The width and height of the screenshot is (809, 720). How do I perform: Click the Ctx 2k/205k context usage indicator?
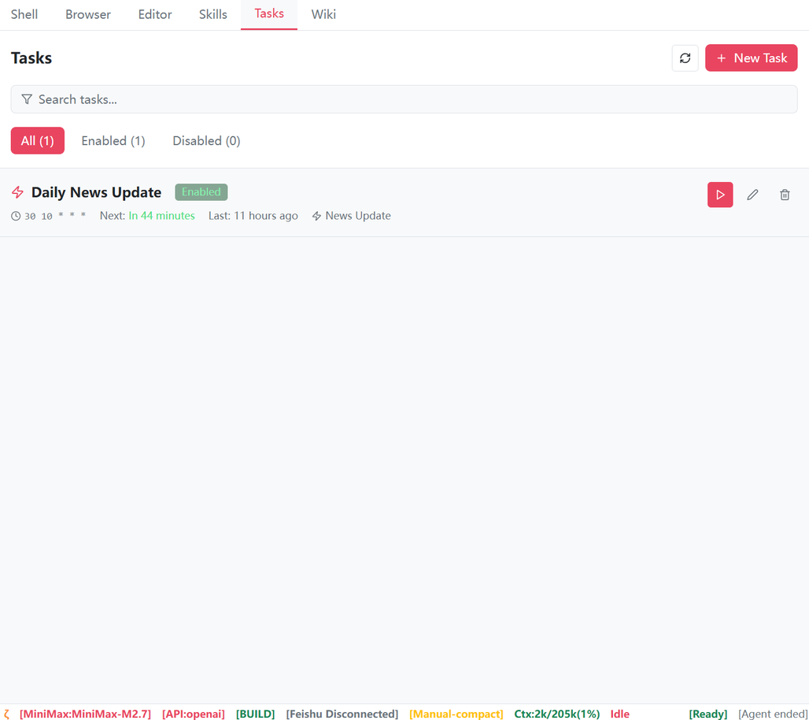click(556, 714)
